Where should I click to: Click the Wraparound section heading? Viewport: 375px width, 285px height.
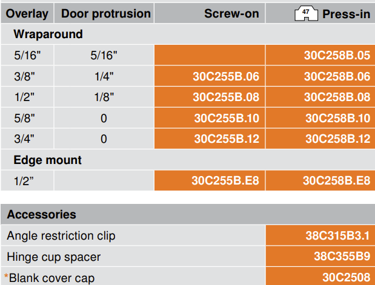pos(48,34)
